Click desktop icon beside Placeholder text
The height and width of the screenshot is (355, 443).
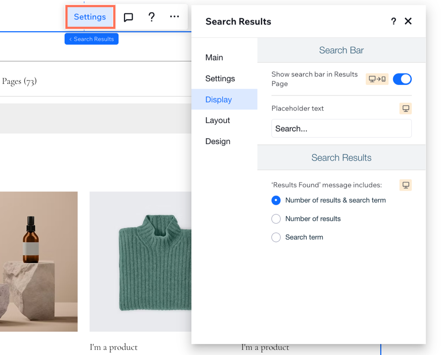tap(406, 108)
